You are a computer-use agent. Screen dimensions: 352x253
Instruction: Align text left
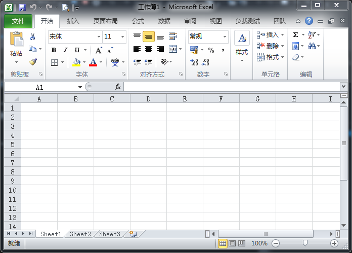tap(137, 49)
